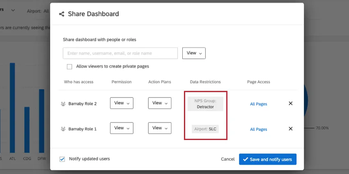Viewport: 349px width, 174px height.
Task: Click the group icon next to Barnaby Role 1
Action: pyautogui.click(x=63, y=129)
